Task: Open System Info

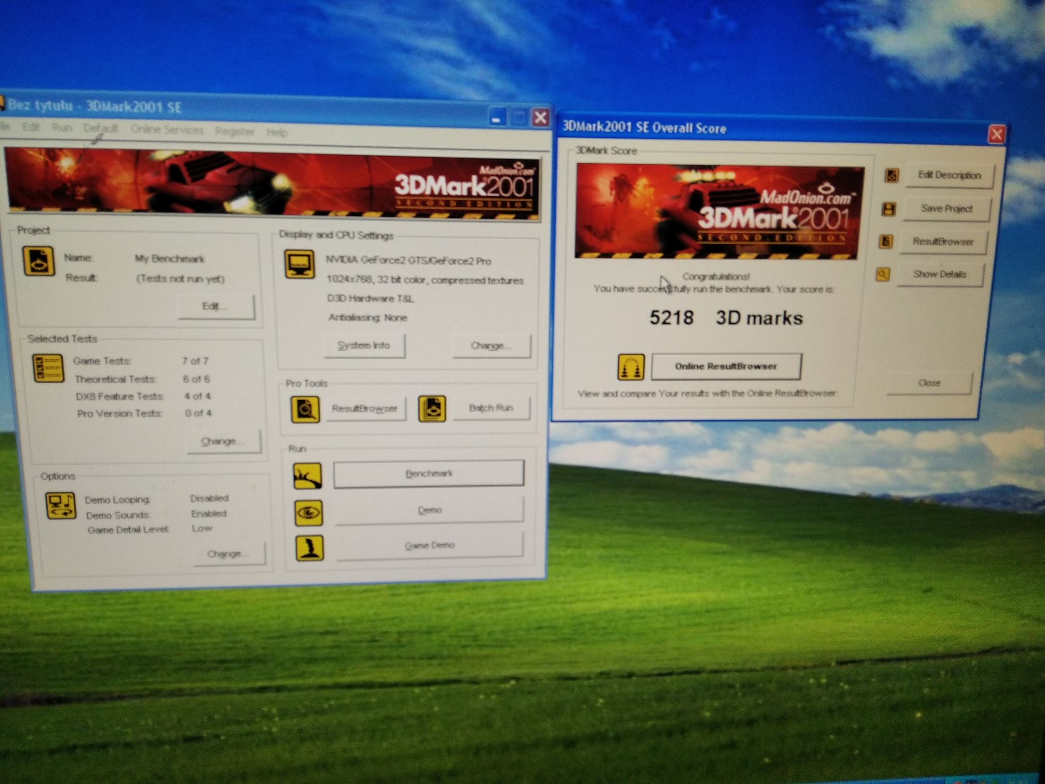Action: (364, 345)
